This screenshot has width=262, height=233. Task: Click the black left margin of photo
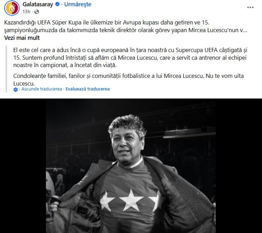pos(23,166)
